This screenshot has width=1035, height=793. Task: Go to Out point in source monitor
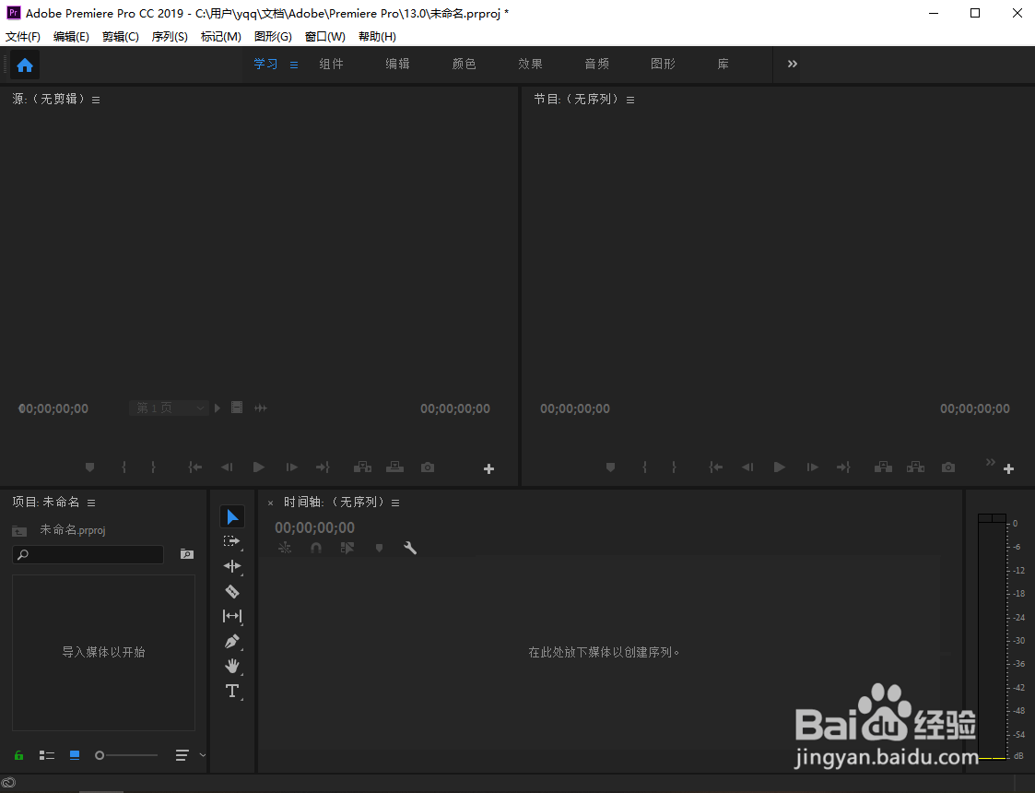point(323,468)
